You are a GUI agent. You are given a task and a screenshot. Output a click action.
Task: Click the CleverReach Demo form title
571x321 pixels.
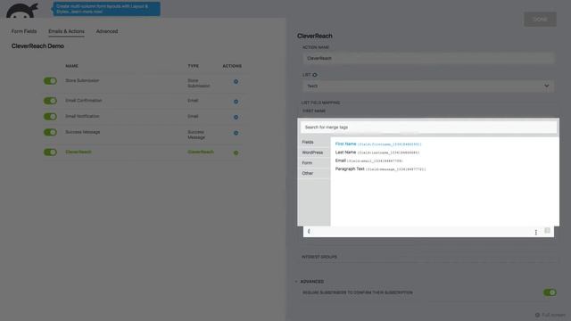click(37, 45)
